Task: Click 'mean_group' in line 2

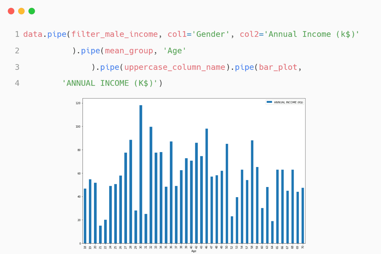Action: 129,51
